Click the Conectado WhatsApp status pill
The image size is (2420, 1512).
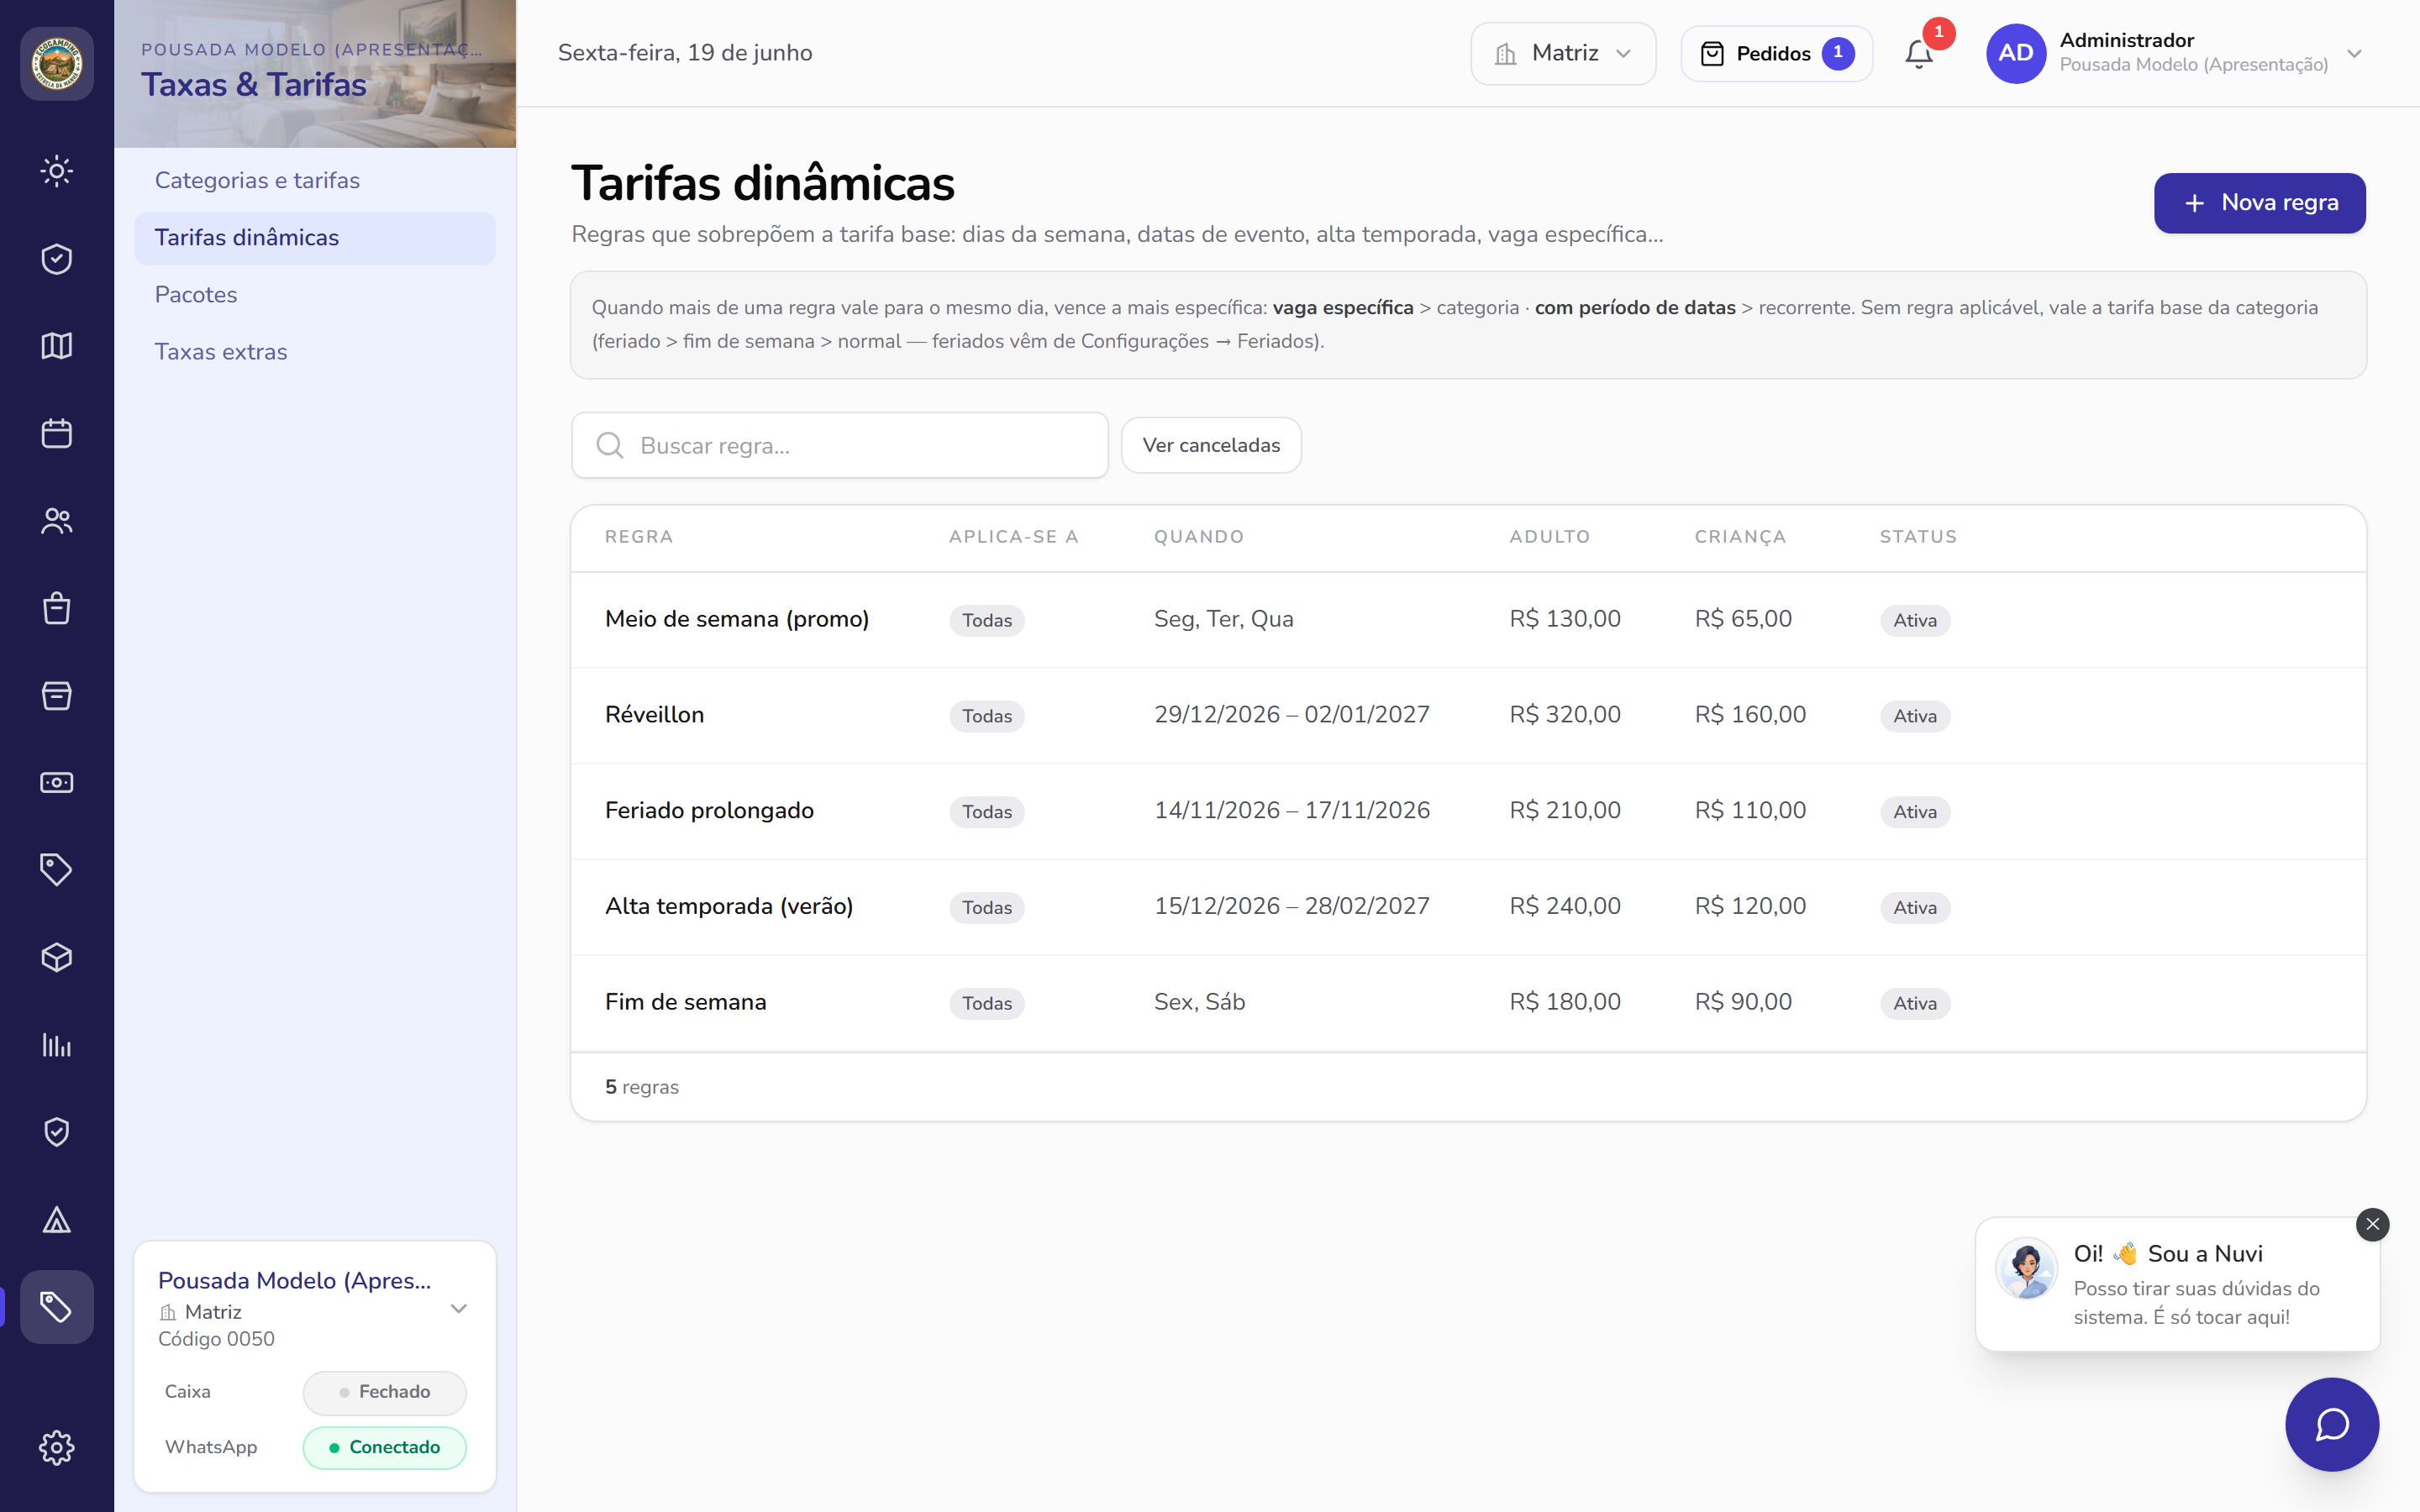tap(384, 1447)
